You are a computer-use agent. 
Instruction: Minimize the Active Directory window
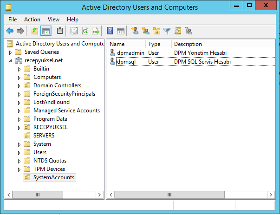pyautogui.click(x=236, y=5)
